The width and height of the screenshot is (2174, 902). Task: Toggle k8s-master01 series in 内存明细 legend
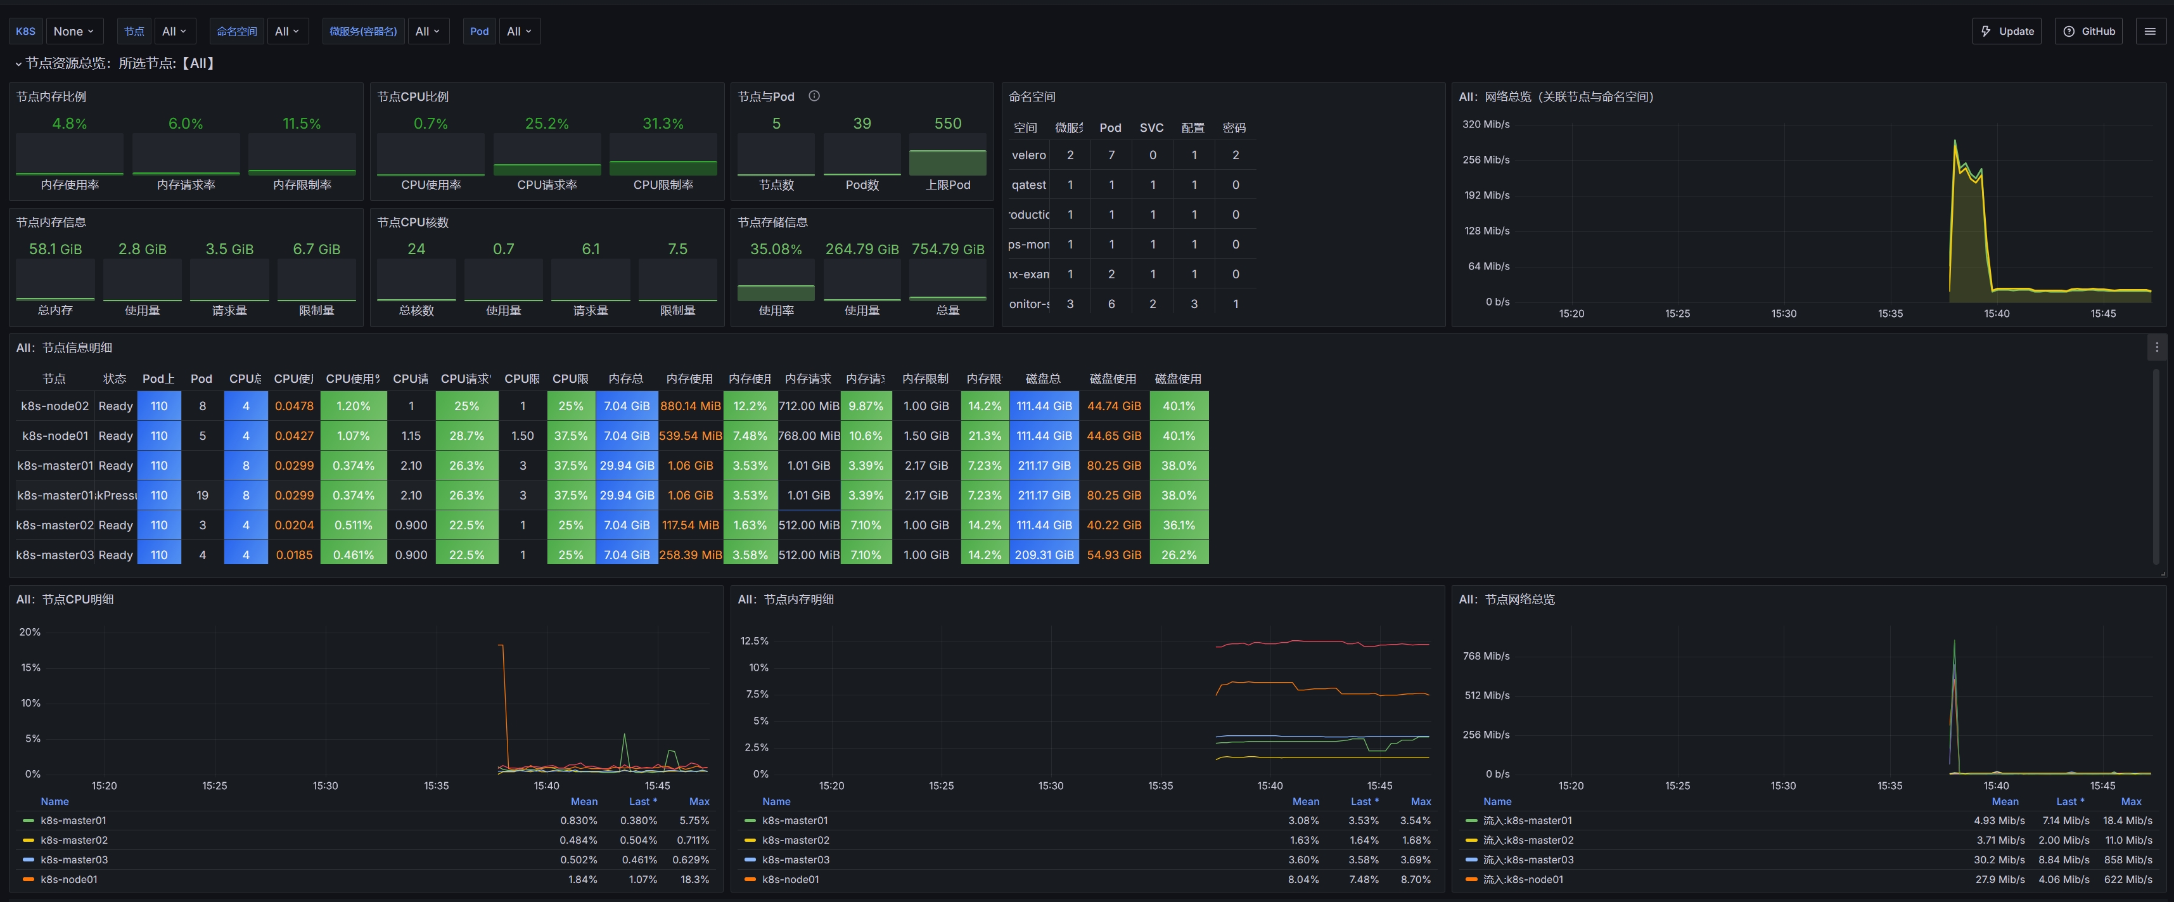tap(795, 820)
